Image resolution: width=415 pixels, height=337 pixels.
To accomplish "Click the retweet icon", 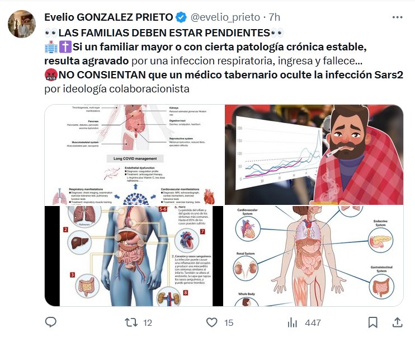I will click(131, 322).
